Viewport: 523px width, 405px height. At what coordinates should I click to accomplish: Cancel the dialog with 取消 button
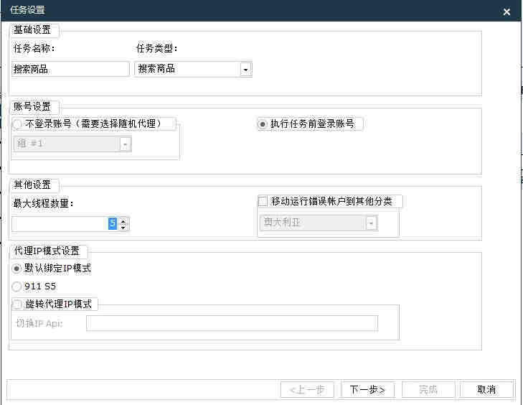tap(486, 389)
